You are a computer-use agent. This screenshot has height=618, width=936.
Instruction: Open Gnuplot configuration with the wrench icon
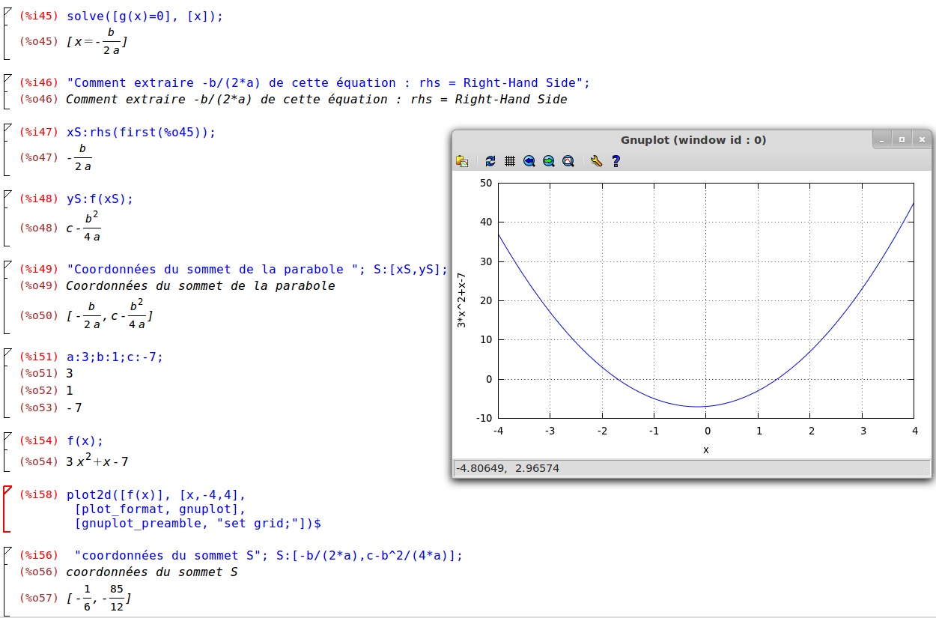click(596, 161)
